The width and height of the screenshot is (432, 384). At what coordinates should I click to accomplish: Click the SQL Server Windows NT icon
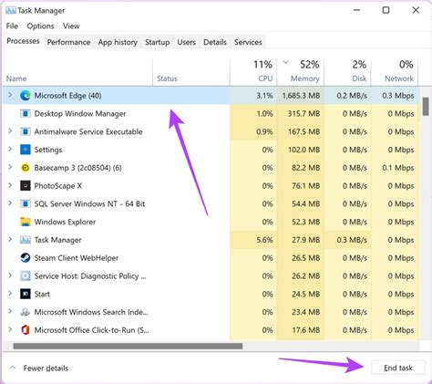[26, 203]
